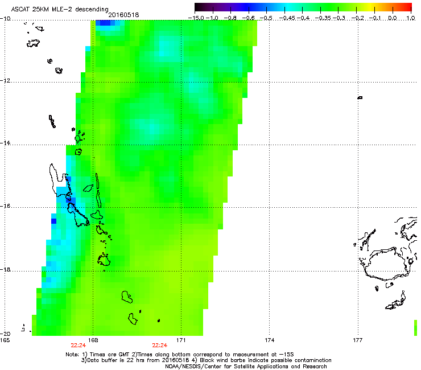Select the date label 20160518
Image resolution: width=421 pixels, height=370 pixels.
pos(123,15)
